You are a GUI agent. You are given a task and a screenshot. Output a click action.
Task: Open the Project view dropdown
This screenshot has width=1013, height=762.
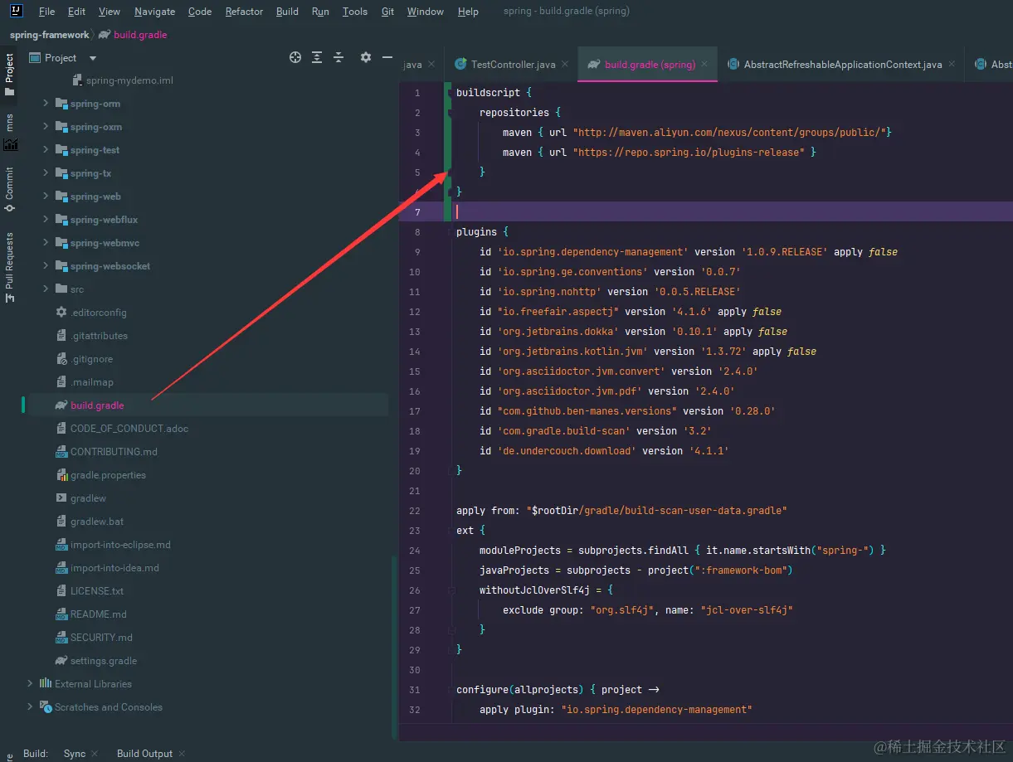tap(92, 58)
